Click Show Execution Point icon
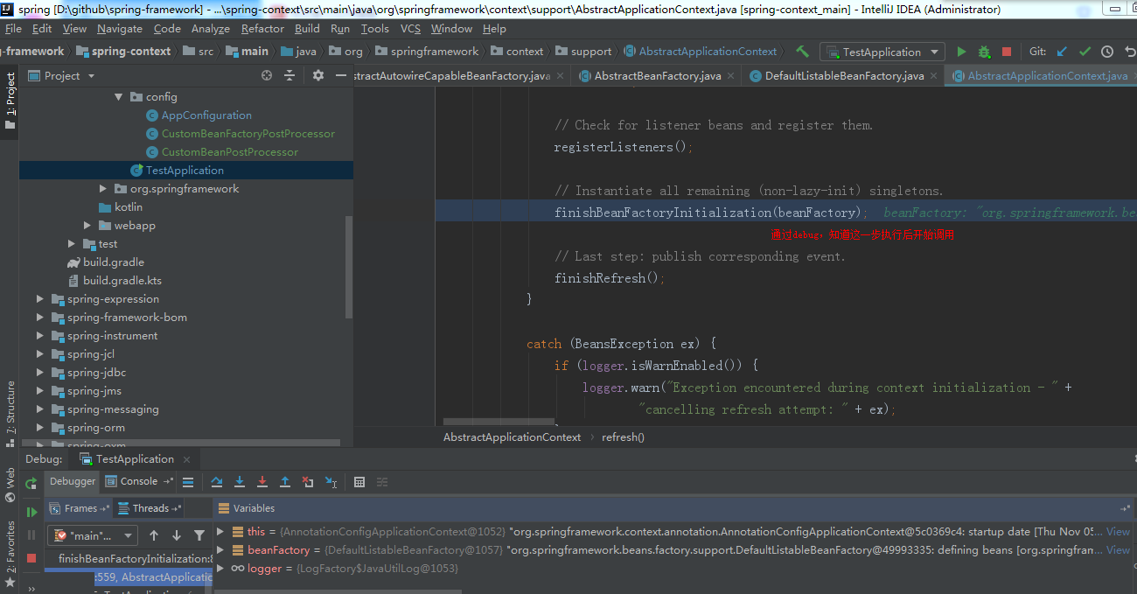 coord(188,482)
